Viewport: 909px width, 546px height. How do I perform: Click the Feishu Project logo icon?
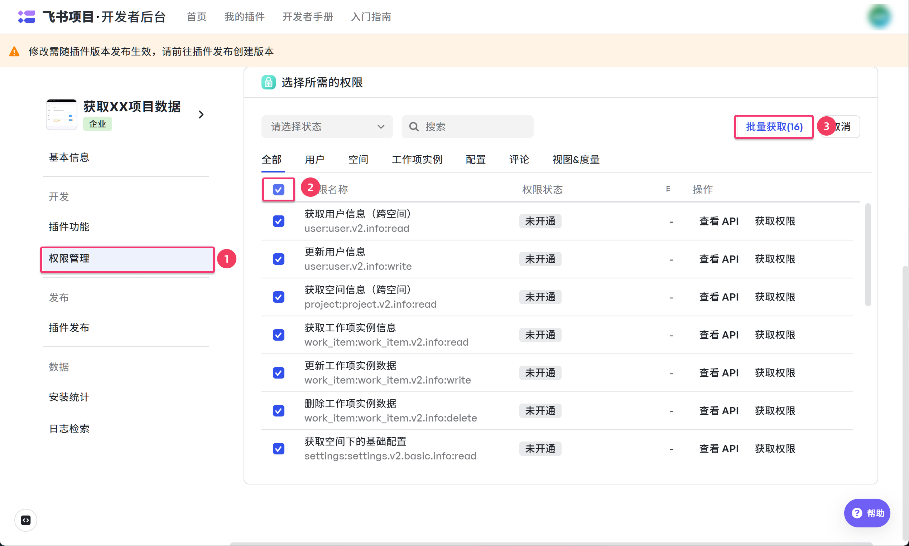click(26, 16)
